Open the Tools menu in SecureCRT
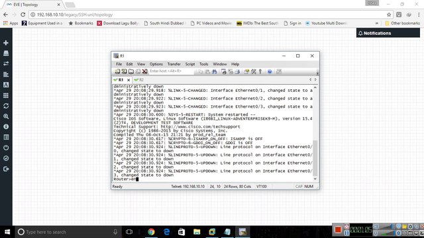424x238 pixels. click(x=203, y=64)
